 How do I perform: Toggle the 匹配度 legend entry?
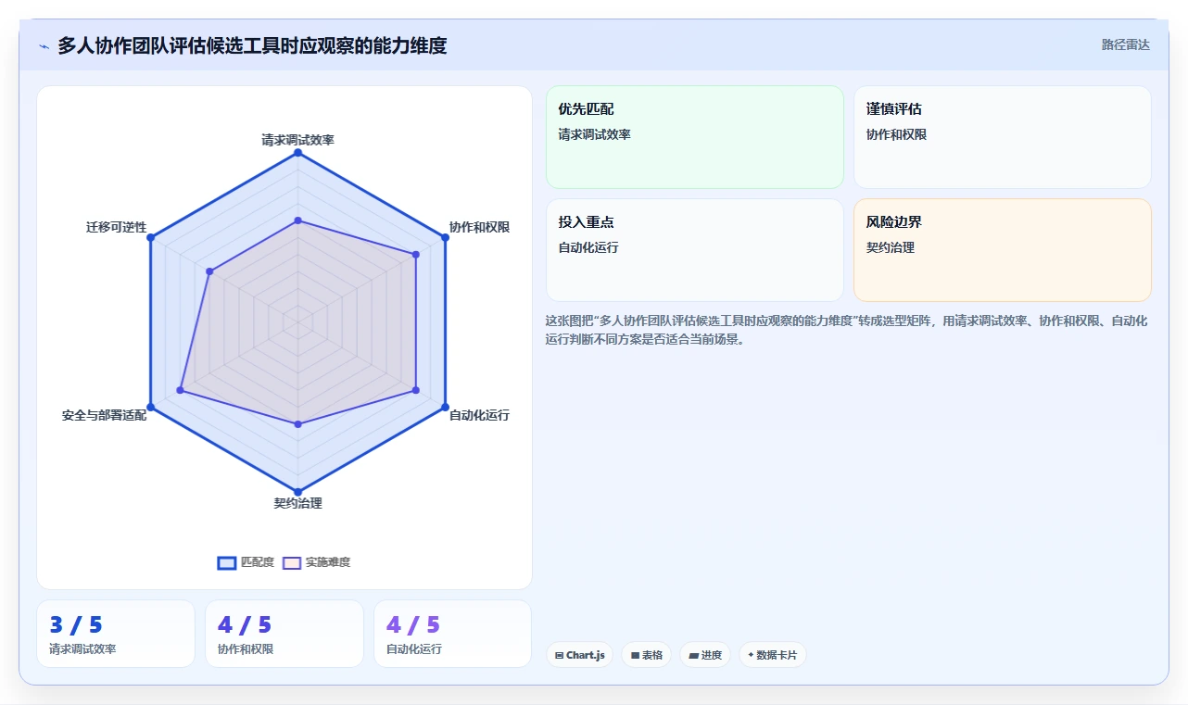pyautogui.click(x=246, y=562)
